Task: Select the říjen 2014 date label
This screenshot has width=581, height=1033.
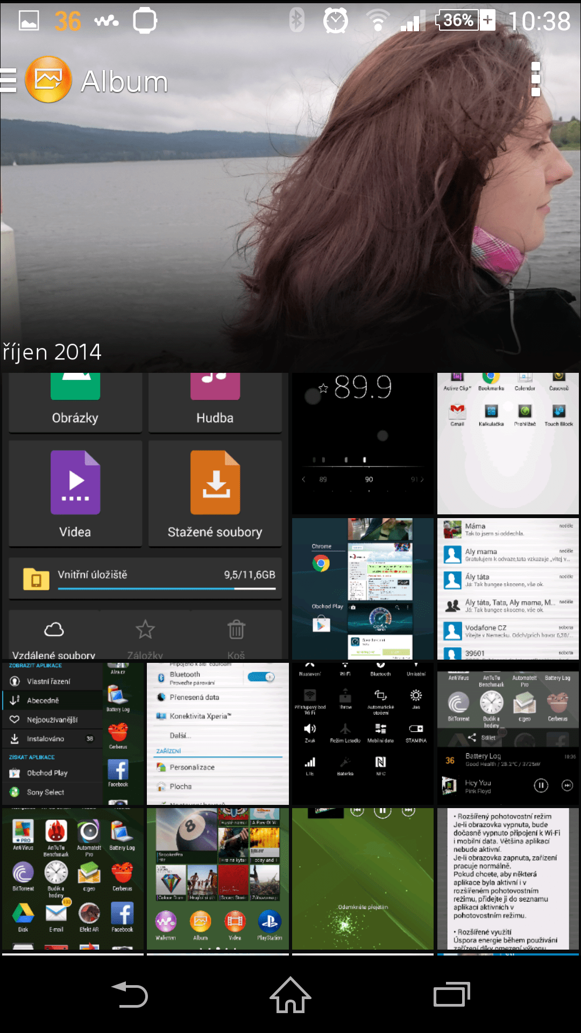Action: (52, 352)
